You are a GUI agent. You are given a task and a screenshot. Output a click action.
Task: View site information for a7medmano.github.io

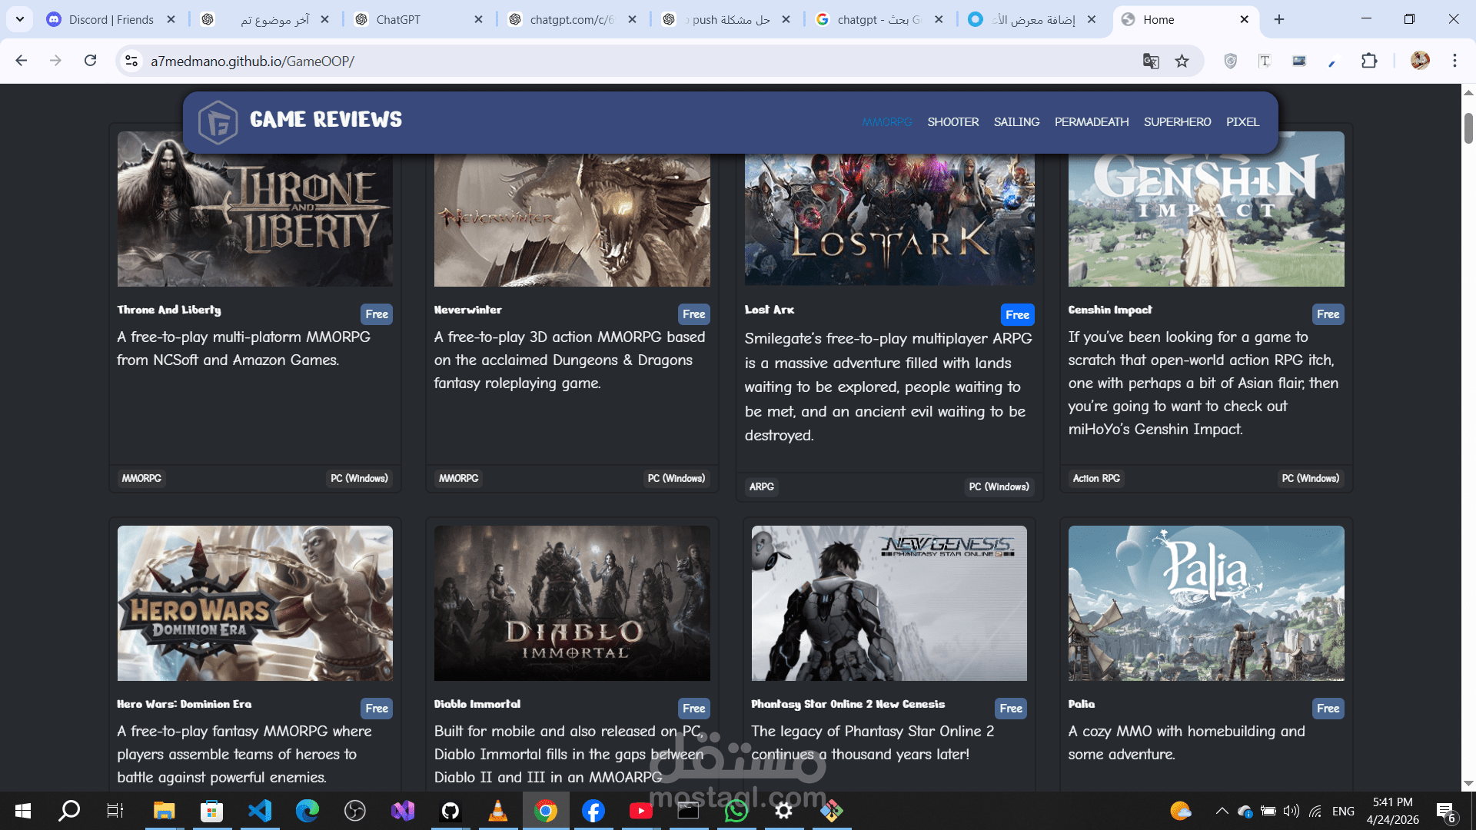[x=131, y=61]
